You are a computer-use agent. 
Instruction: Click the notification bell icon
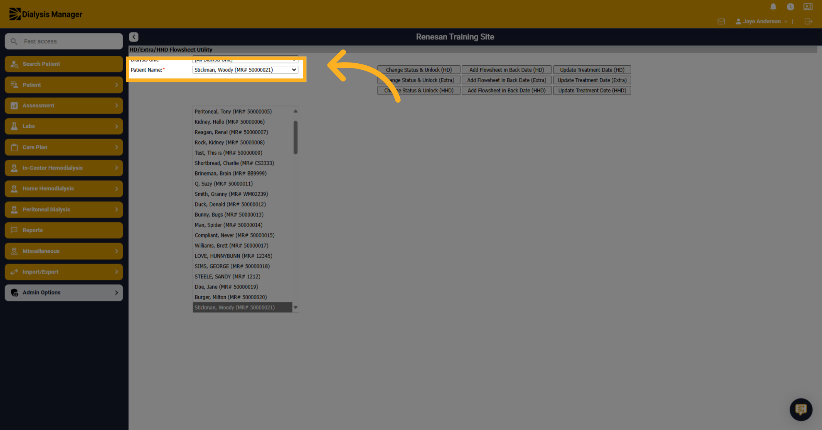773,7
